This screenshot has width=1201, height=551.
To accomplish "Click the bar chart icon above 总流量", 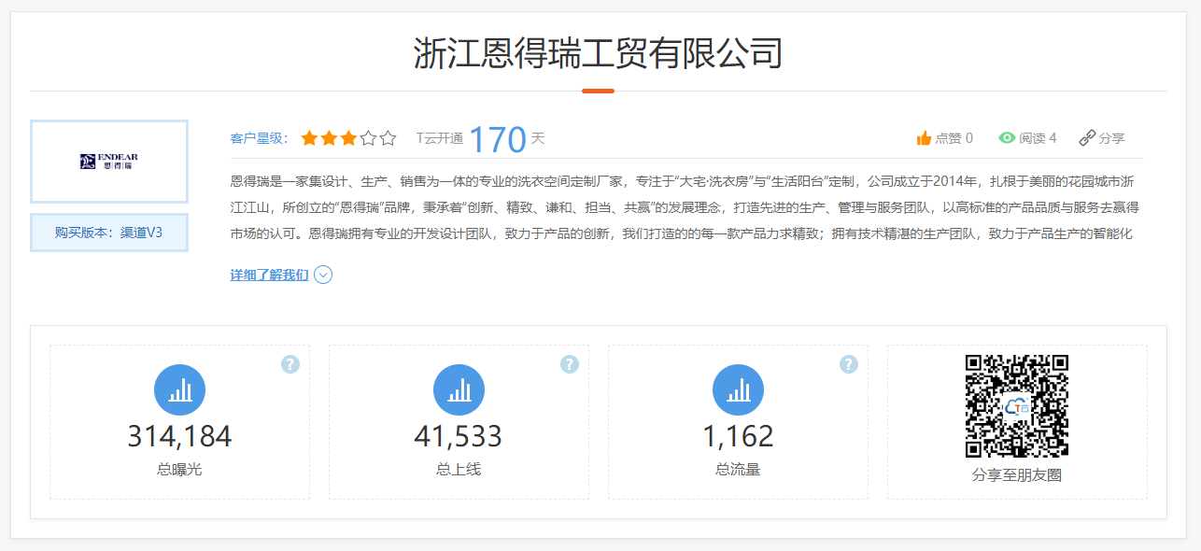I will 738,390.
